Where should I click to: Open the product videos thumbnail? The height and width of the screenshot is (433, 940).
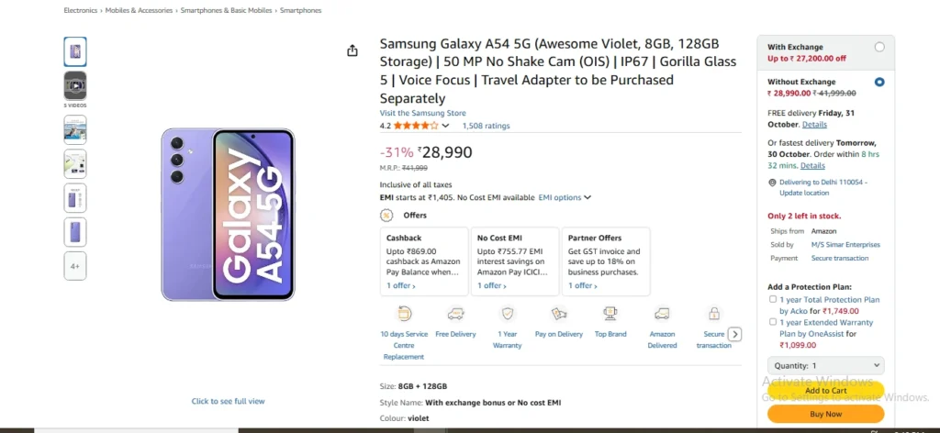[75, 85]
